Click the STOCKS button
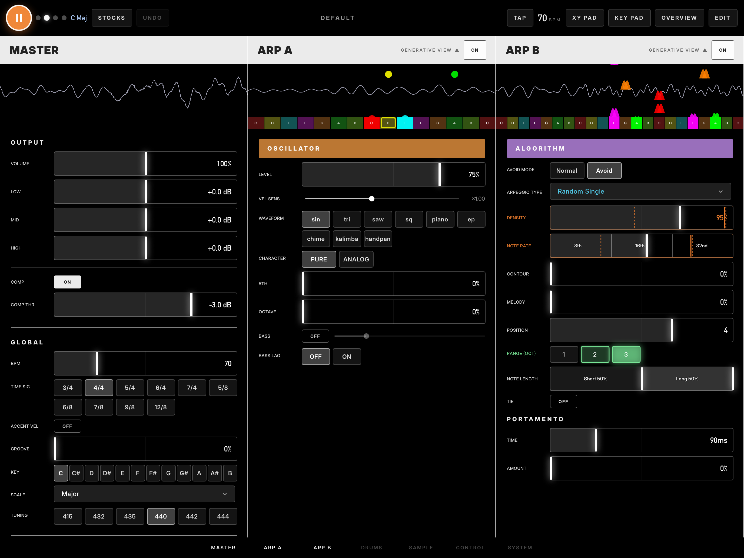The width and height of the screenshot is (744, 558). click(x=112, y=18)
